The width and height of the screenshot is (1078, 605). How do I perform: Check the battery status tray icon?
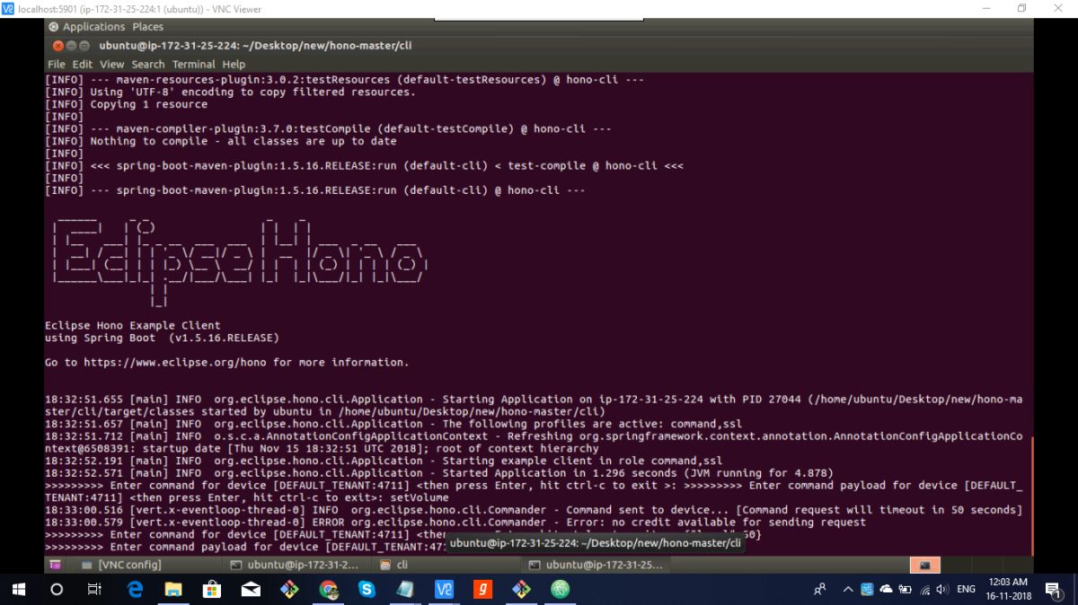[x=905, y=590]
